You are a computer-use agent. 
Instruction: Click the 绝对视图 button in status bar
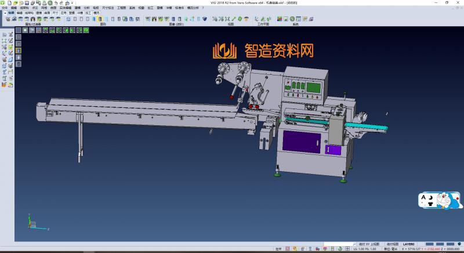pos(393,244)
